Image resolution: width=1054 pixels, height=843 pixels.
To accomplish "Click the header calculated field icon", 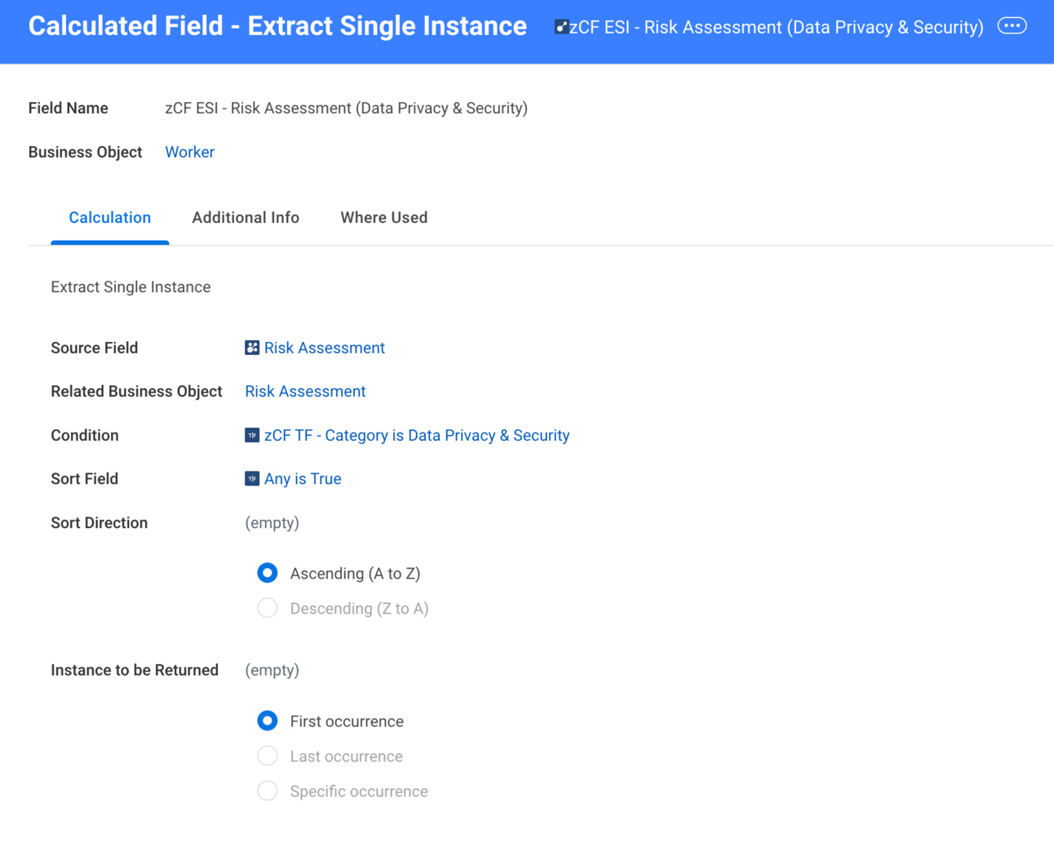I will coord(561,27).
